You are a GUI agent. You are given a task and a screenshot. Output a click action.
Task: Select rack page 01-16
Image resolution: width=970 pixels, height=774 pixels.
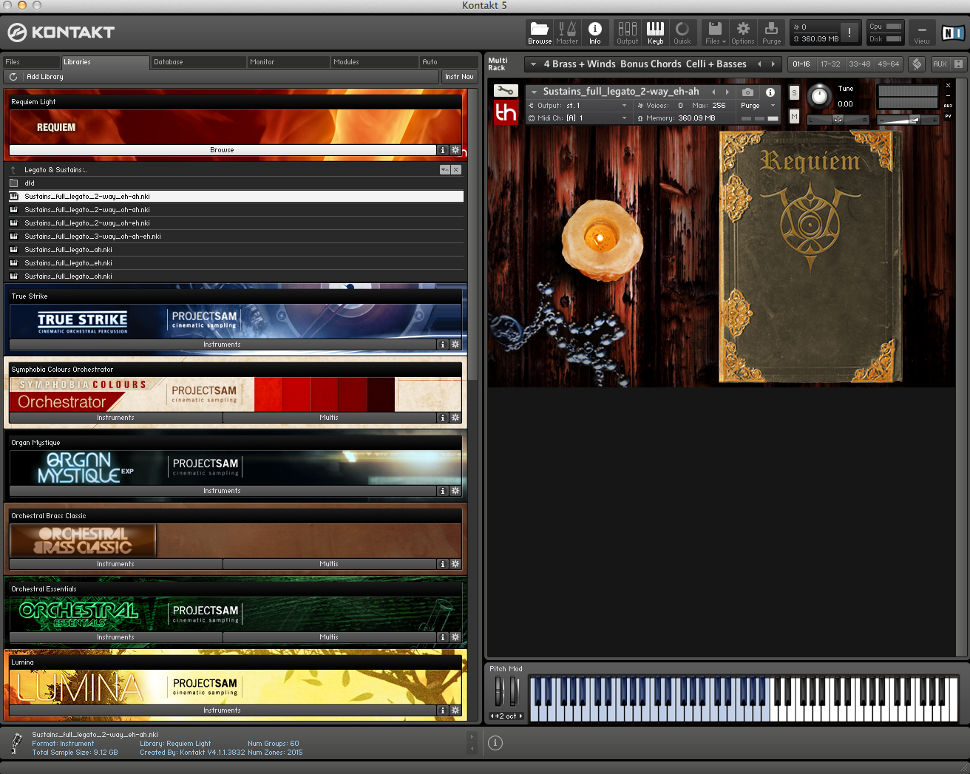click(801, 64)
